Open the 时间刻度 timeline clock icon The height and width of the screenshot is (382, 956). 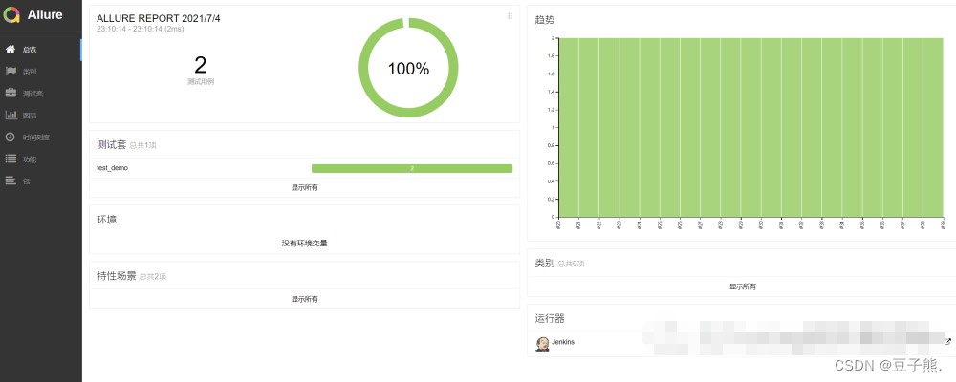[x=11, y=138]
